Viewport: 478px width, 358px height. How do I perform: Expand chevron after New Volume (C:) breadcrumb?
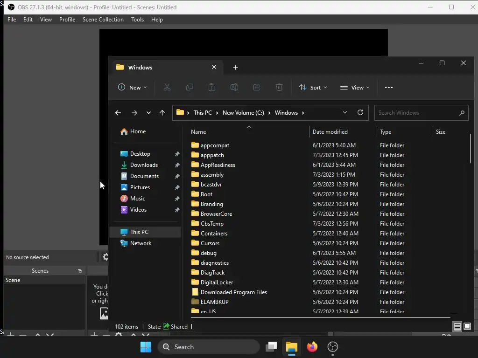tap(269, 113)
